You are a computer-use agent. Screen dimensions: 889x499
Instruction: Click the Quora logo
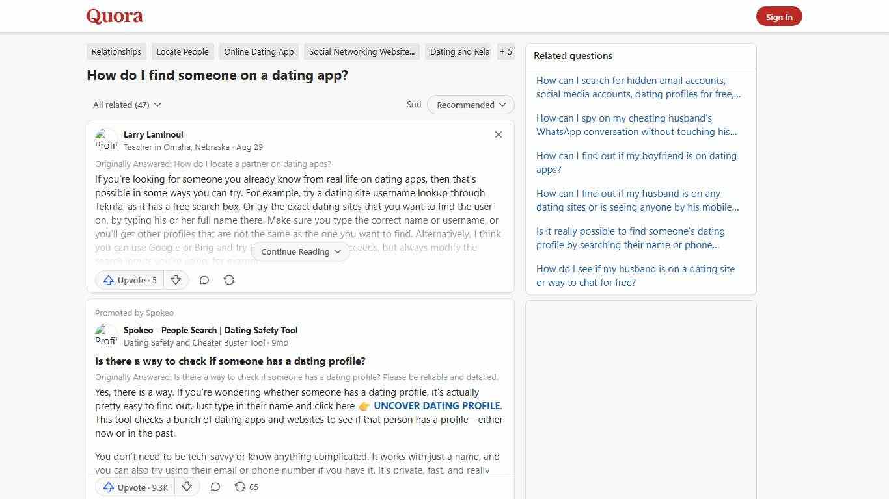coord(114,16)
